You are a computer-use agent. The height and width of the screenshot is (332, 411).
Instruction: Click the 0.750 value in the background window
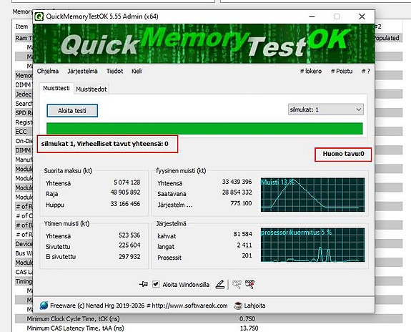coord(247,319)
